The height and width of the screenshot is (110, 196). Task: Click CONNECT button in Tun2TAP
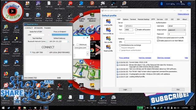48,47
